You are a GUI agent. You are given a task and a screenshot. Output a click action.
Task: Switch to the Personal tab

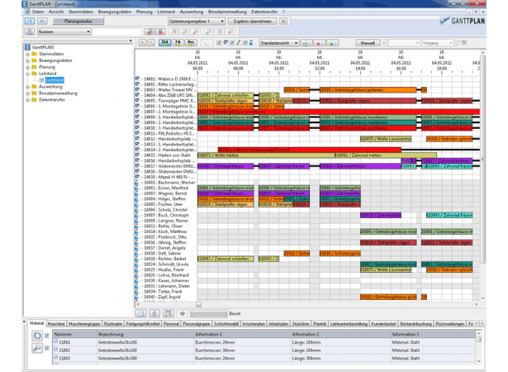[x=171, y=324]
